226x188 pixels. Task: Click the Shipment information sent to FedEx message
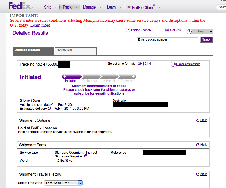99,86
